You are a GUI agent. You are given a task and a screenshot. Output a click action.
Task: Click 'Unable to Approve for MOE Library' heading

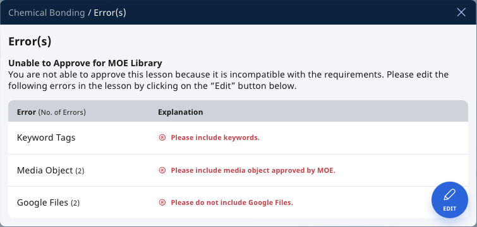pyautogui.click(x=85, y=63)
